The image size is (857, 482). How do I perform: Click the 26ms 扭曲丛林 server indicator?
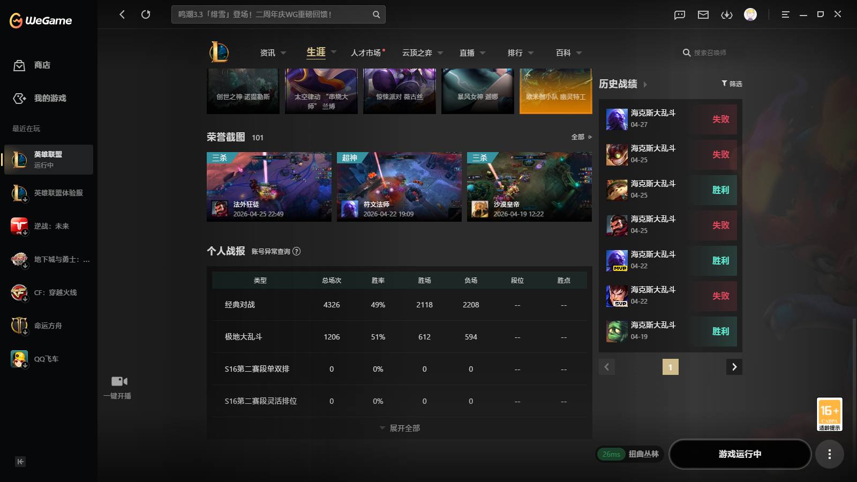coord(630,454)
